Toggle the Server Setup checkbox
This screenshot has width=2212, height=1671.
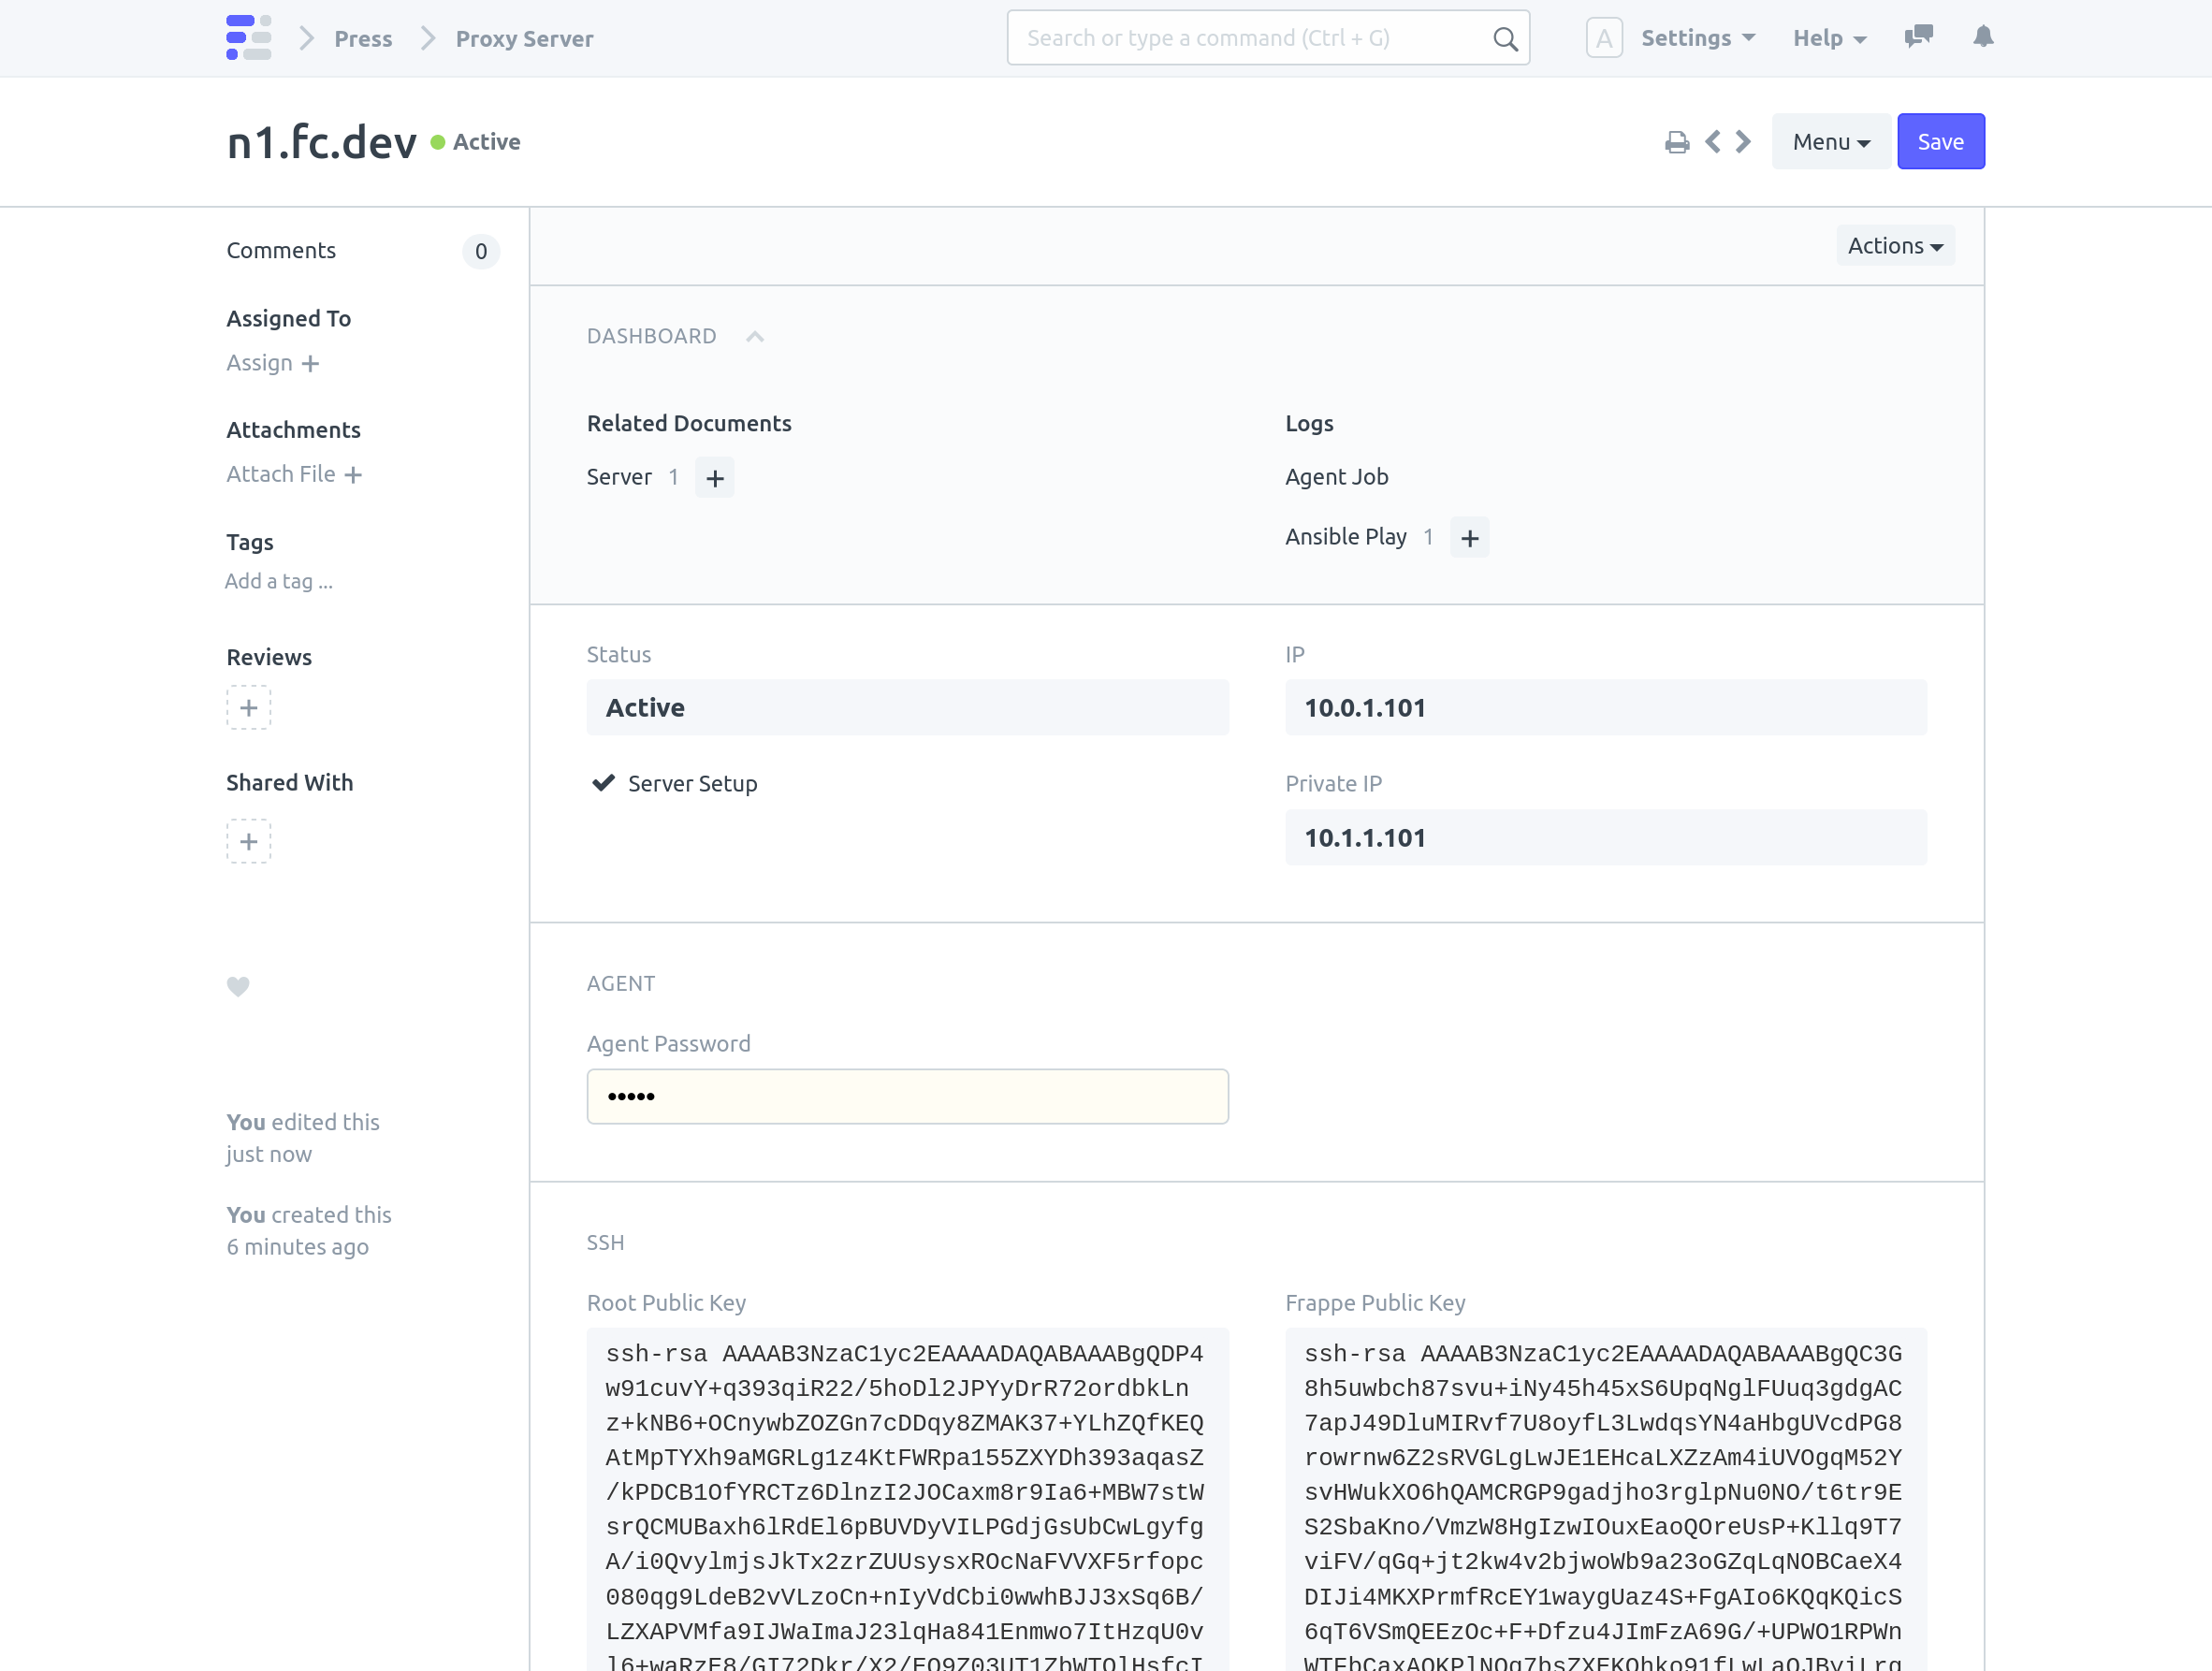pyautogui.click(x=603, y=783)
